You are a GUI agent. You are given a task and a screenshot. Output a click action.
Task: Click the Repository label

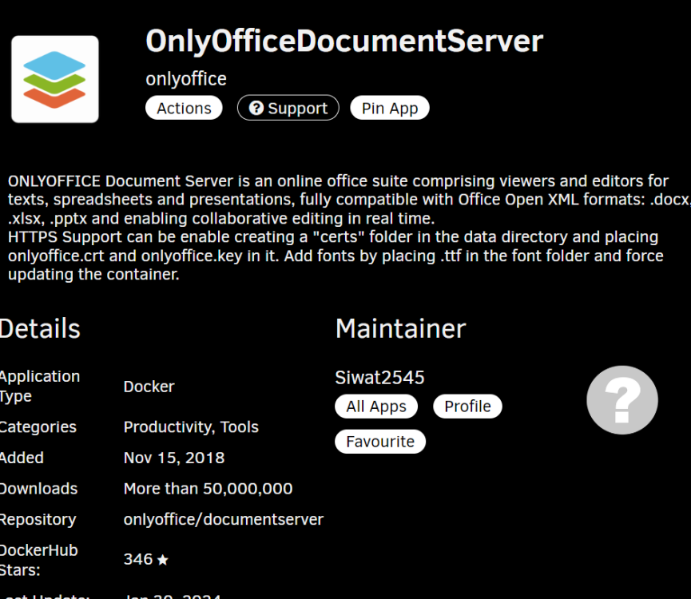pyautogui.click(x=38, y=520)
